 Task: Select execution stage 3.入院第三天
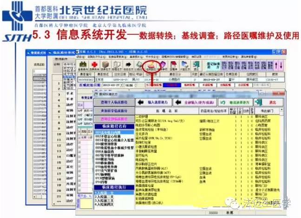[x=104, y=201]
